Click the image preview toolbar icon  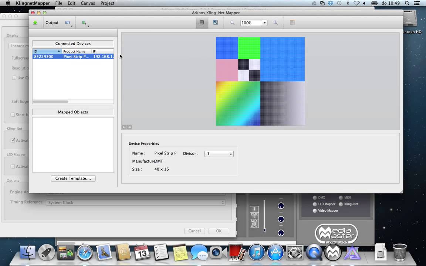216,23
